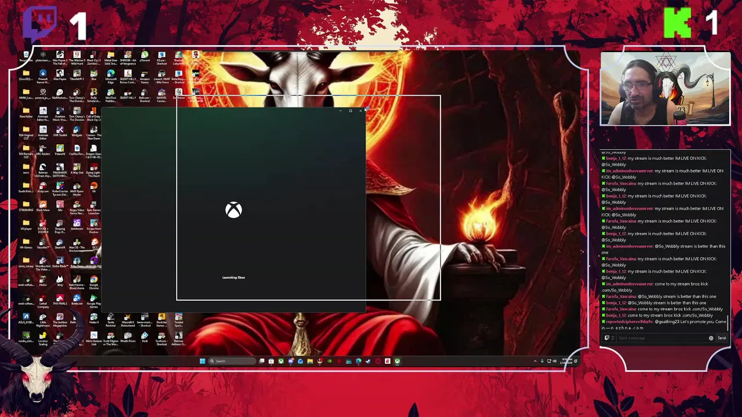This screenshot has width=742, height=417.
Task: Open the Stray desktop shortcut
Action: (60, 281)
